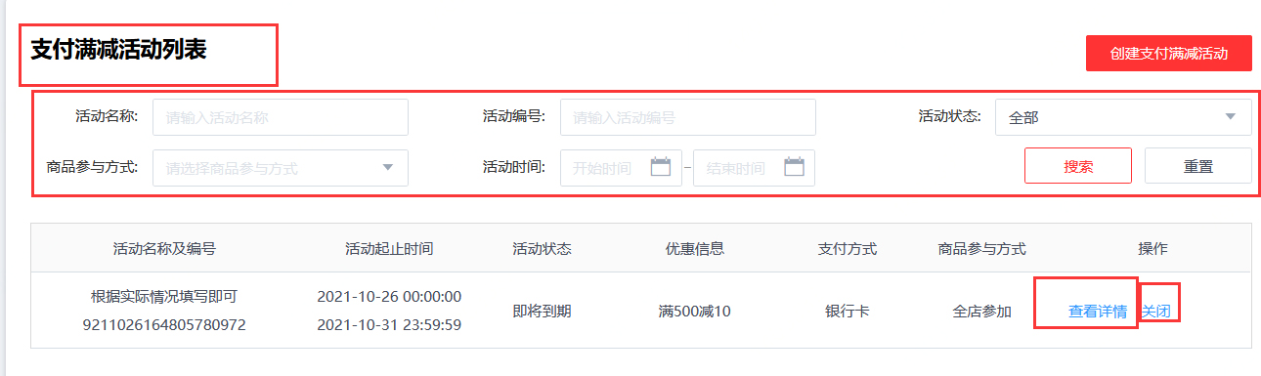Click column header 活动名称及编号

(x=164, y=249)
